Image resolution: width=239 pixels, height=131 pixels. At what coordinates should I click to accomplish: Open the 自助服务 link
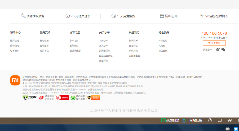point(44,46)
